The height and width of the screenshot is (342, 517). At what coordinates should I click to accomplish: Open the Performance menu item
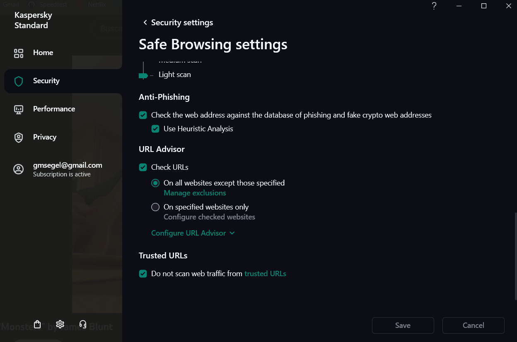[54, 109]
